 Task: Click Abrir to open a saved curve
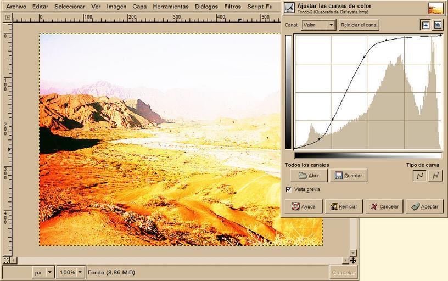pyautogui.click(x=309, y=176)
